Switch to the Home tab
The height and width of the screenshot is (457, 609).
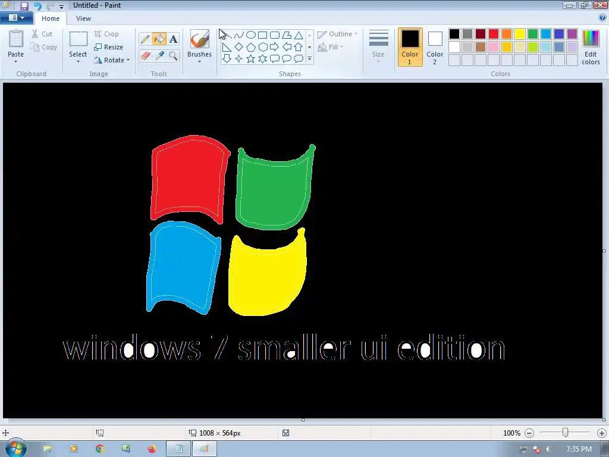coord(51,18)
